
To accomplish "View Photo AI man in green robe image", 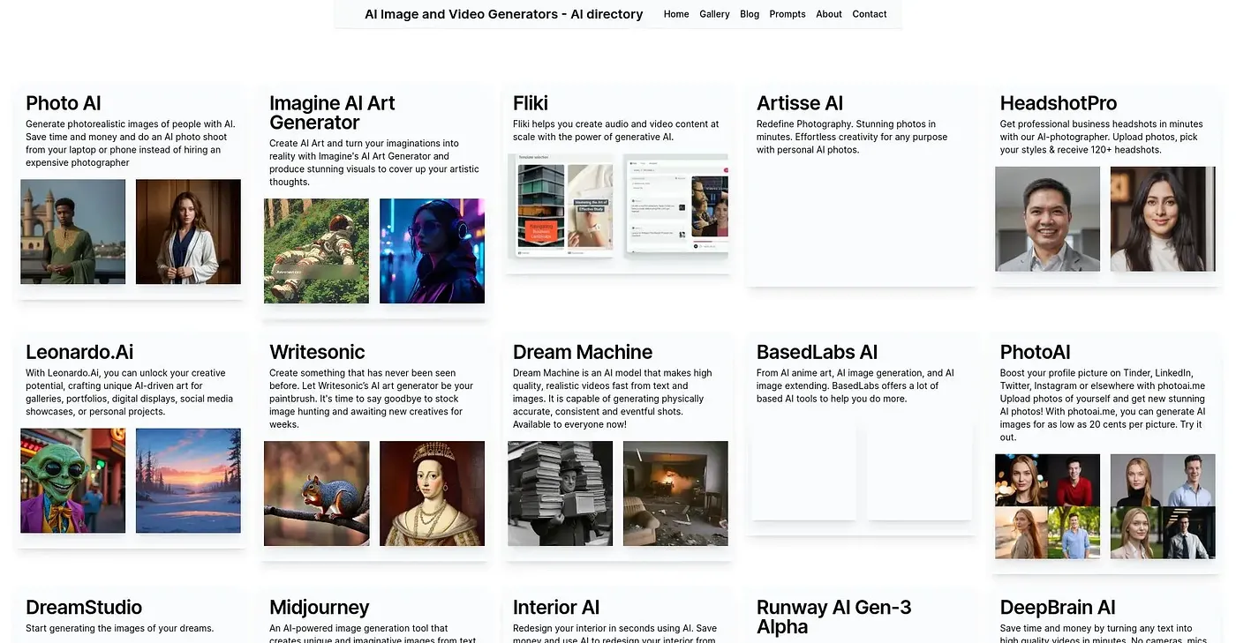I will point(73,232).
